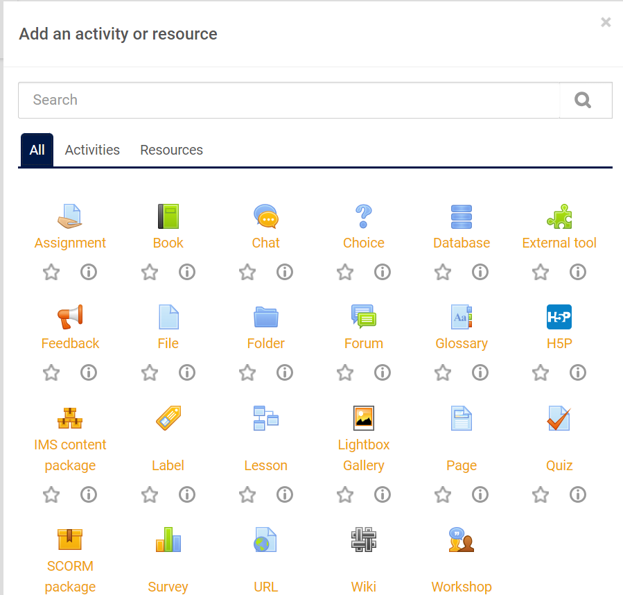Click the Folder link text
The width and height of the screenshot is (623, 595).
click(266, 344)
